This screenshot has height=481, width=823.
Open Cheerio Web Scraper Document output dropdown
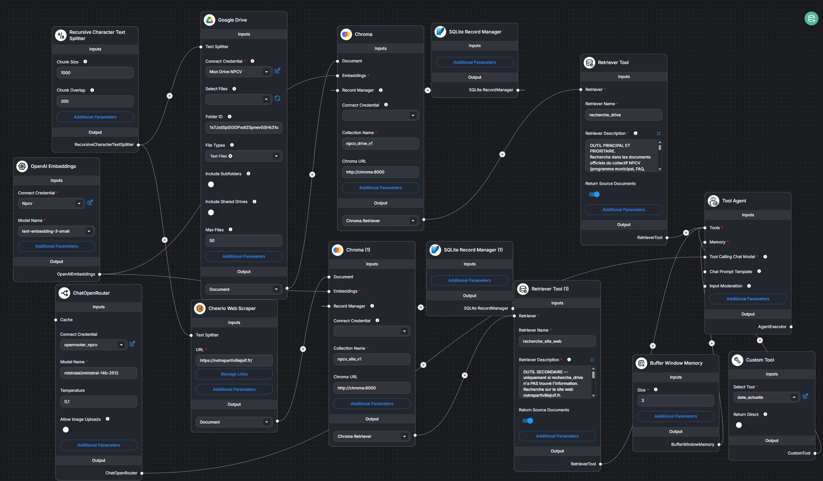click(266, 422)
